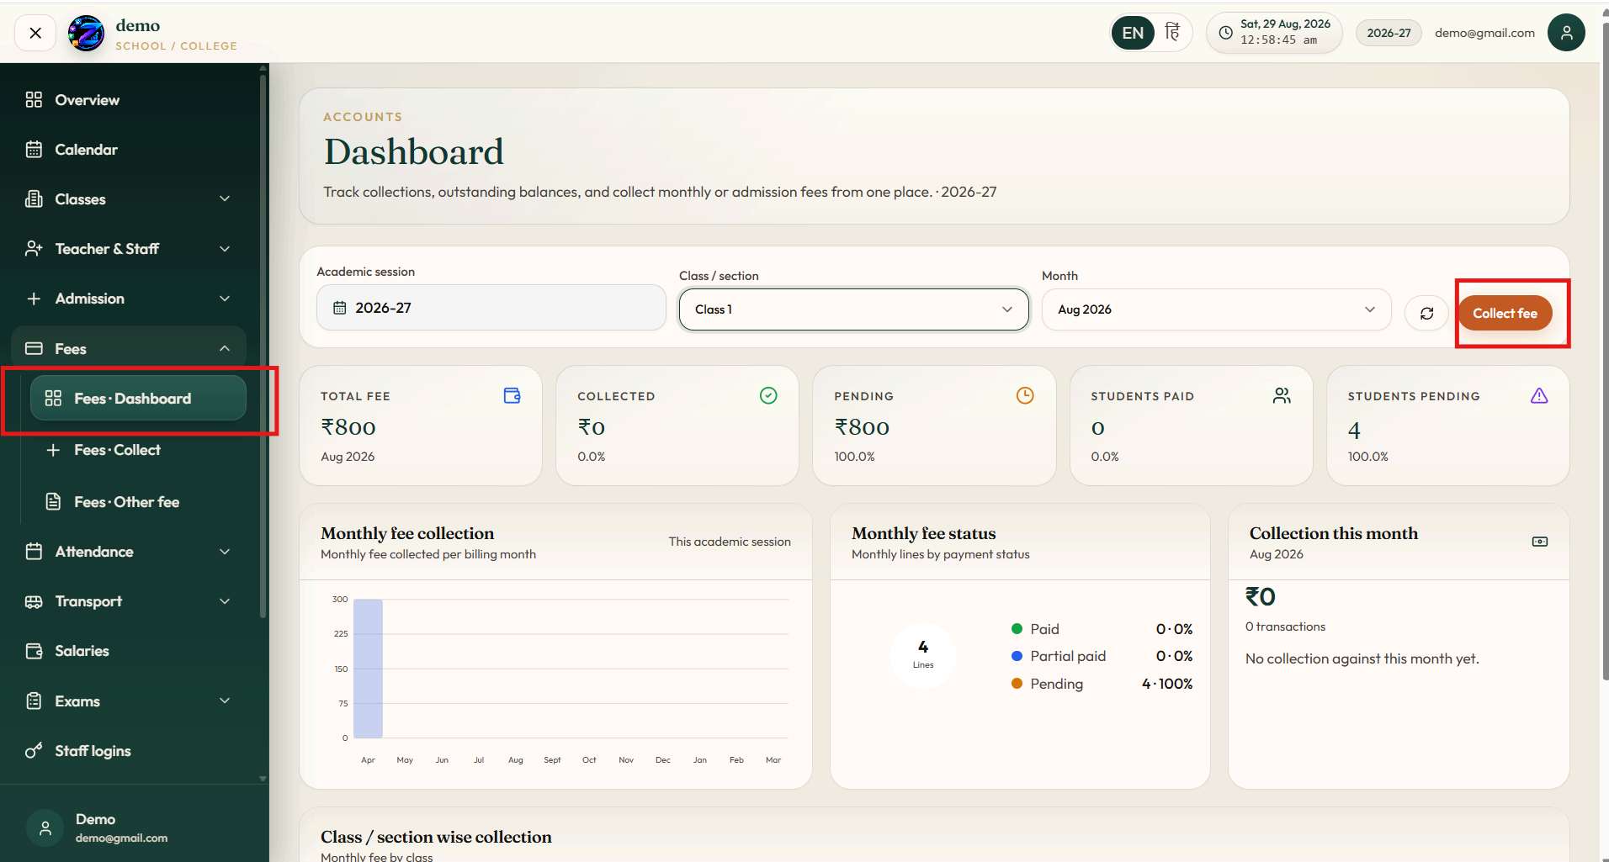Click the sidebar vertical scrollbar
1609x862 pixels.
(x=263, y=345)
